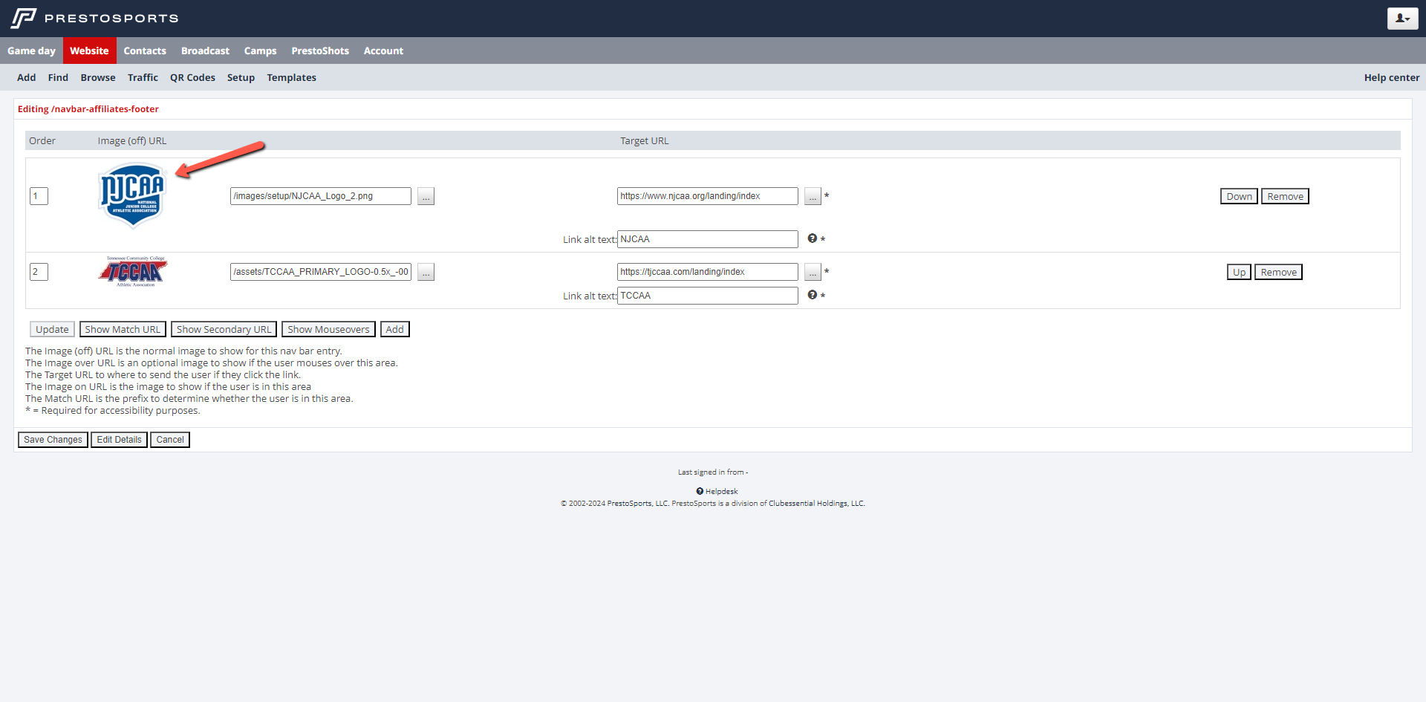The width and height of the screenshot is (1426, 702).
Task: Click the Add button below entries
Action: 394,329
